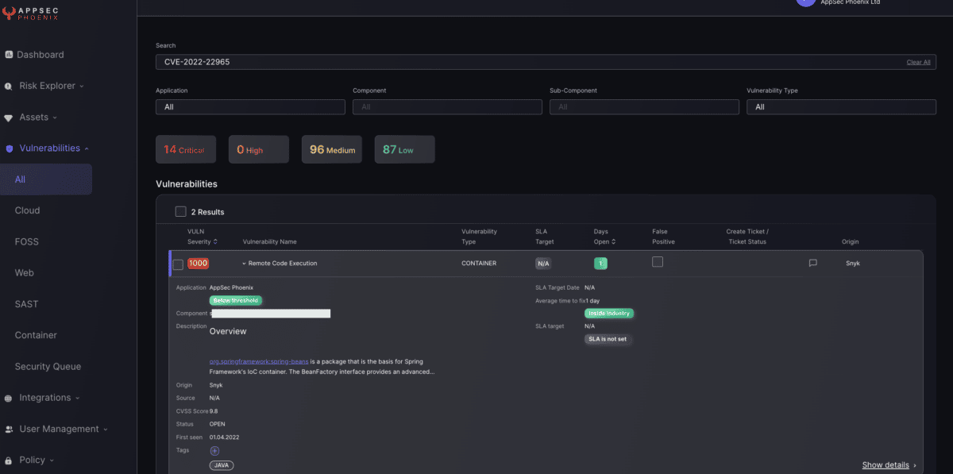The height and width of the screenshot is (474, 953).
Task: Click the Integrations globe icon
Action: pos(9,398)
